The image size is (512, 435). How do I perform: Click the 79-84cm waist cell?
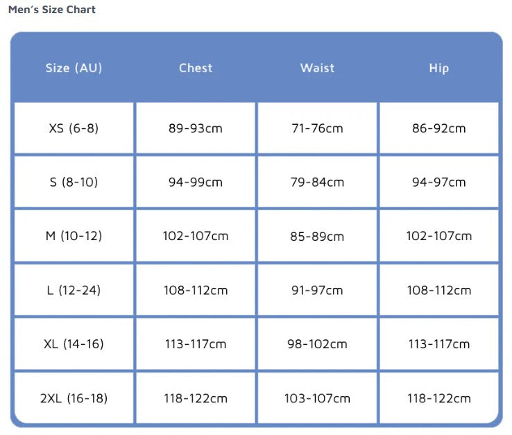pos(317,182)
